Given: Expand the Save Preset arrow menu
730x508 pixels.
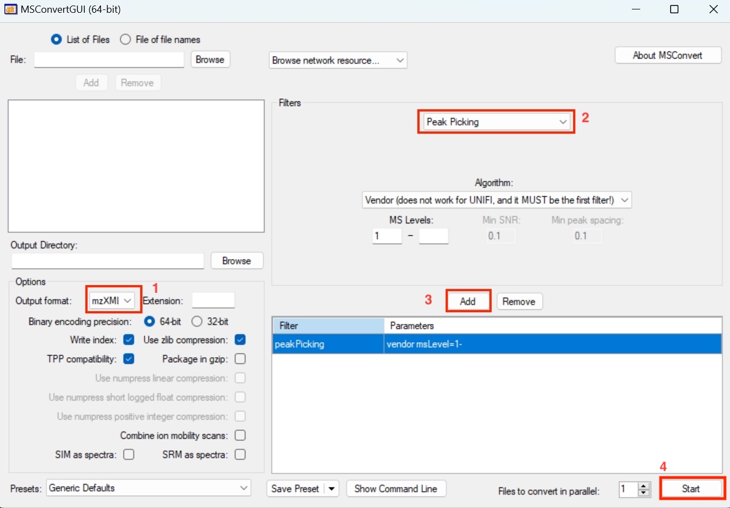Looking at the screenshot, I should click(331, 489).
